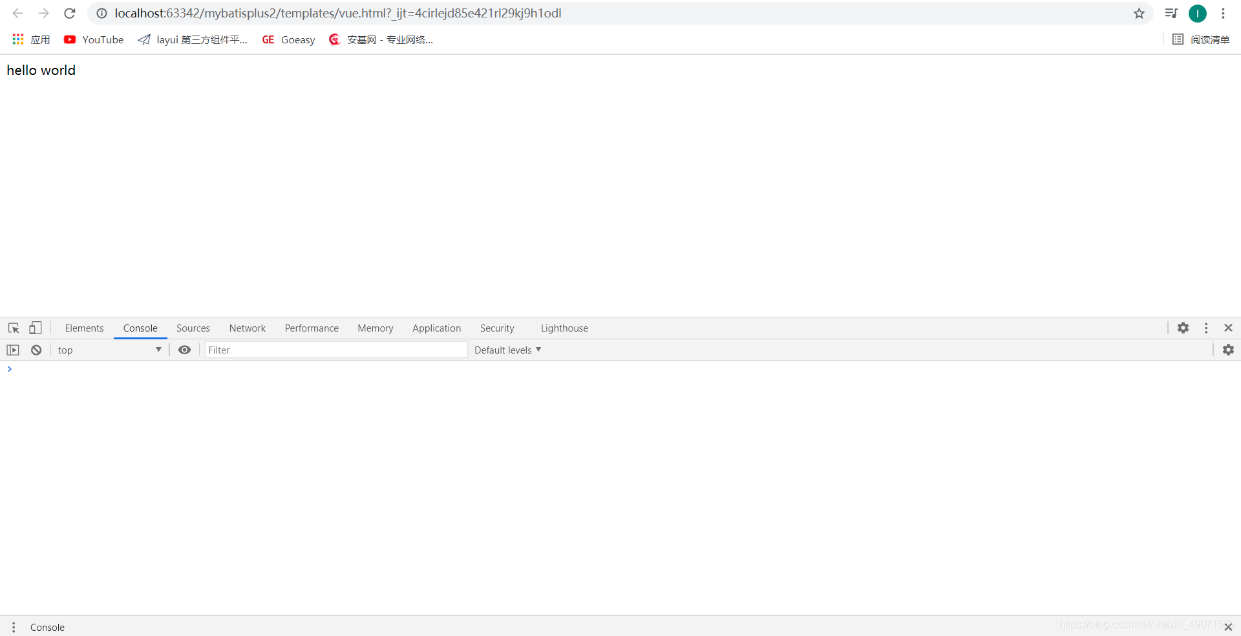1241x636 pixels.
Task: Click the browser back arrow
Action: (x=17, y=13)
